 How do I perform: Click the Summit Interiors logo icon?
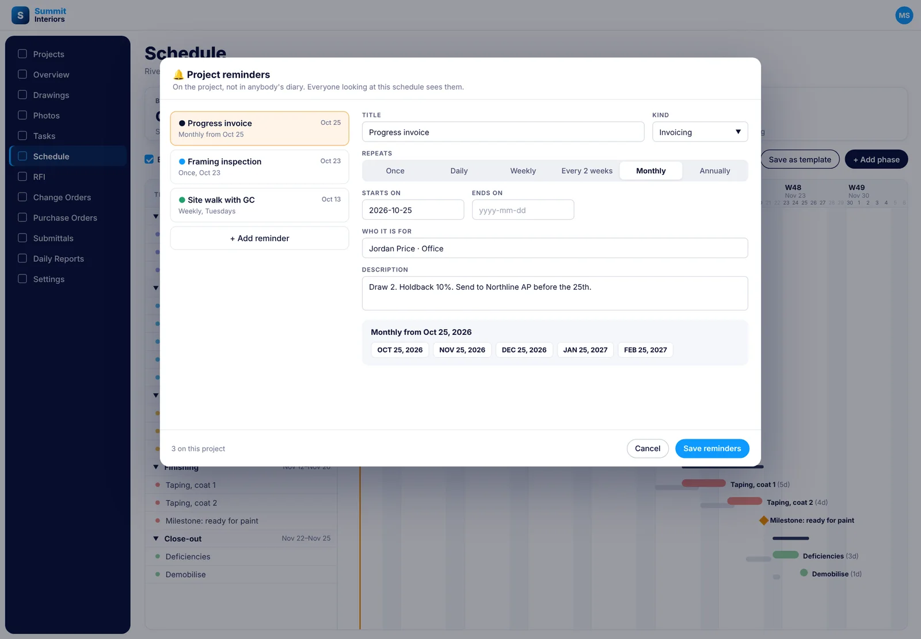[20, 16]
